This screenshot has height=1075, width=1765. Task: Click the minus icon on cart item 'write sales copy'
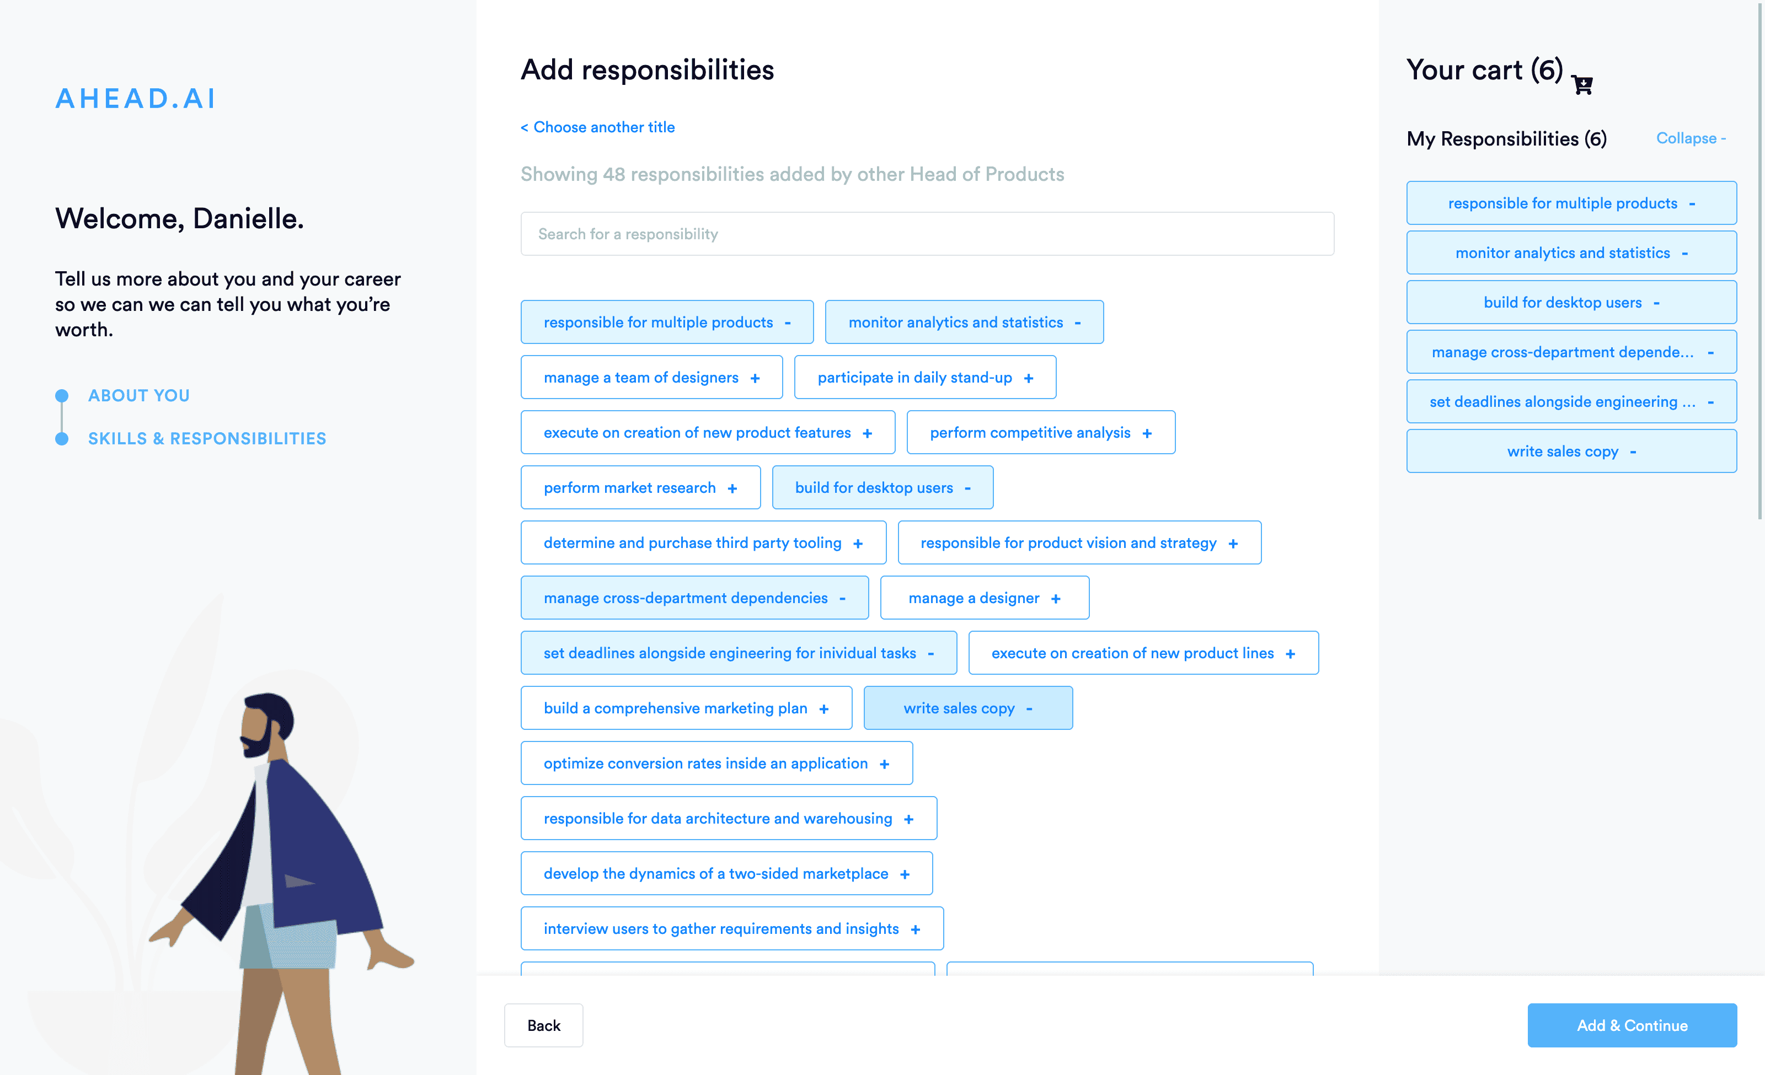point(1633,452)
